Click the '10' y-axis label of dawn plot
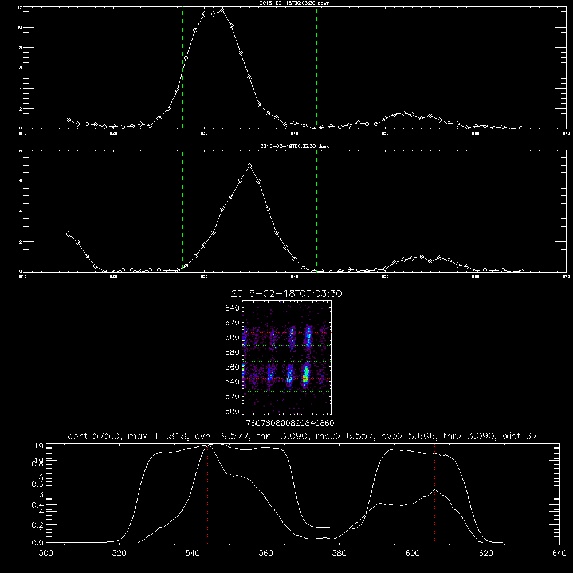Image resolution: width=573 pixels, height=573 pixels. pyautogui.click(x=19, y=28)
